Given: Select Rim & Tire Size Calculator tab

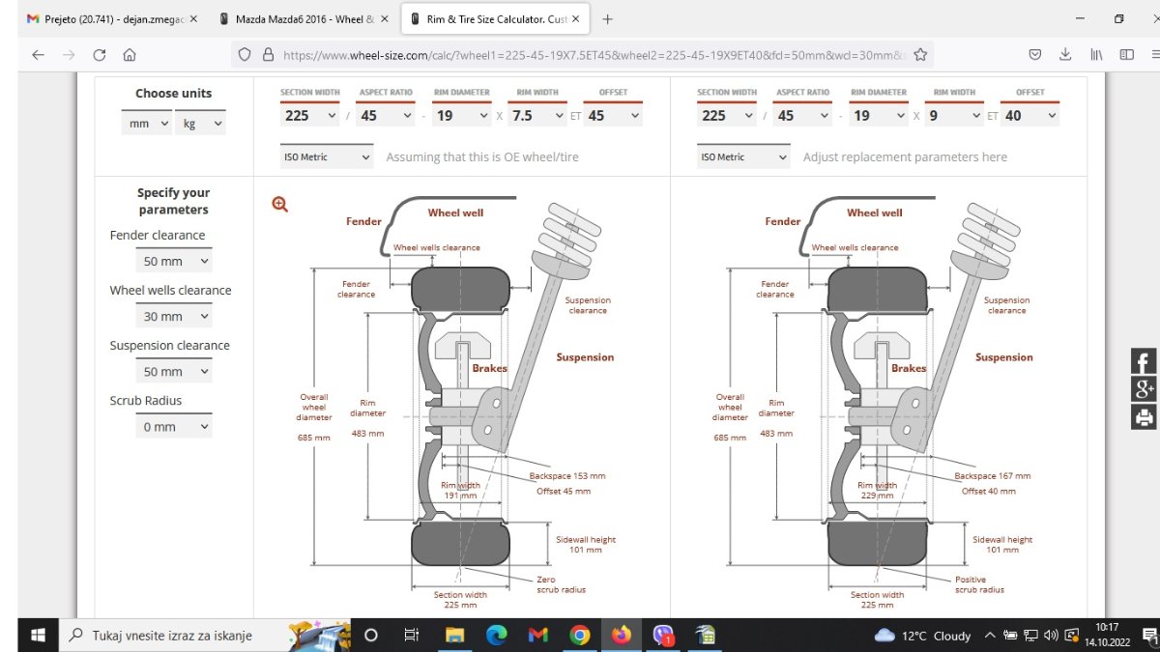Looking at the screenshot, I should [493, 18].
